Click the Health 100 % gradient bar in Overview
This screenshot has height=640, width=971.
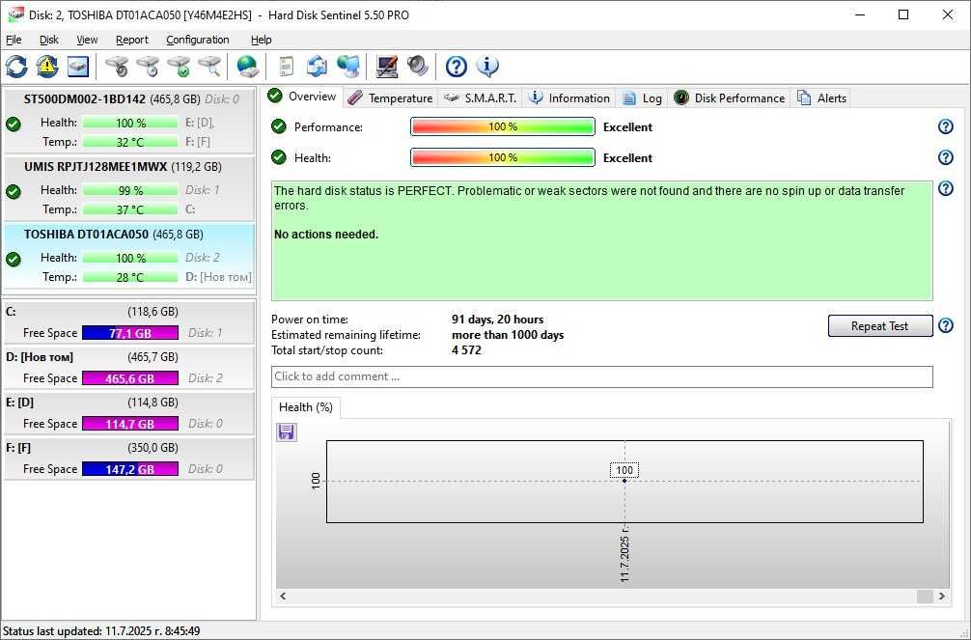502,157
